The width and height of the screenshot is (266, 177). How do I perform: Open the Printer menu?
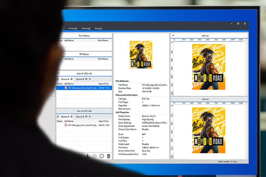coord(73,29)
